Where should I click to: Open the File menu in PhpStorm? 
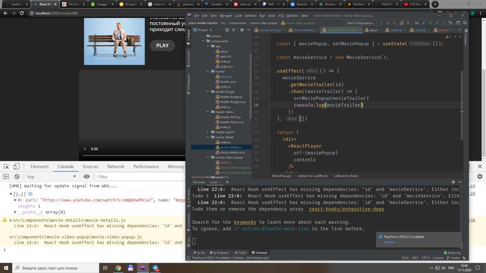197,16
